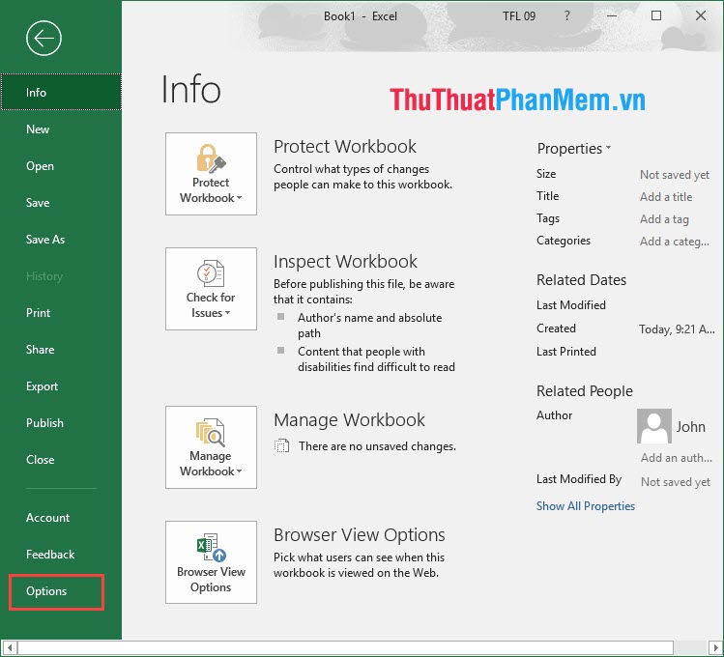Click Close in the sidebar menu
The height and width of the screenshot is (657, 724).
pos(61,460)
